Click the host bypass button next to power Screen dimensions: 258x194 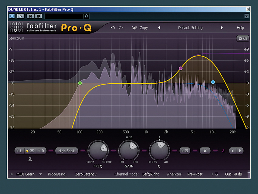tap(21, 16)
